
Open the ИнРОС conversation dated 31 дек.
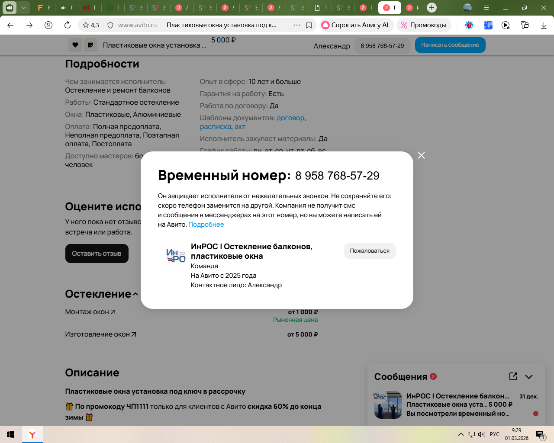tap(457, 405)
